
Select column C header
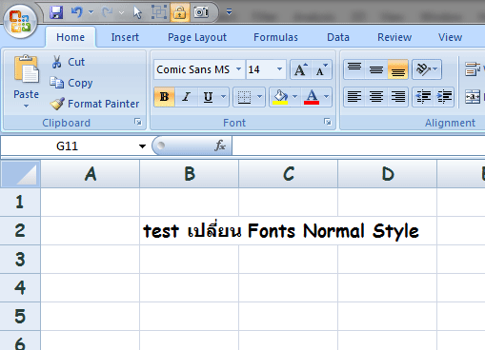coord(289,174)
